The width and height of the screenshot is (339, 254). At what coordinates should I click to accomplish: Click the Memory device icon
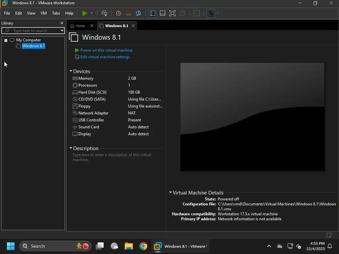coord(75,78)
